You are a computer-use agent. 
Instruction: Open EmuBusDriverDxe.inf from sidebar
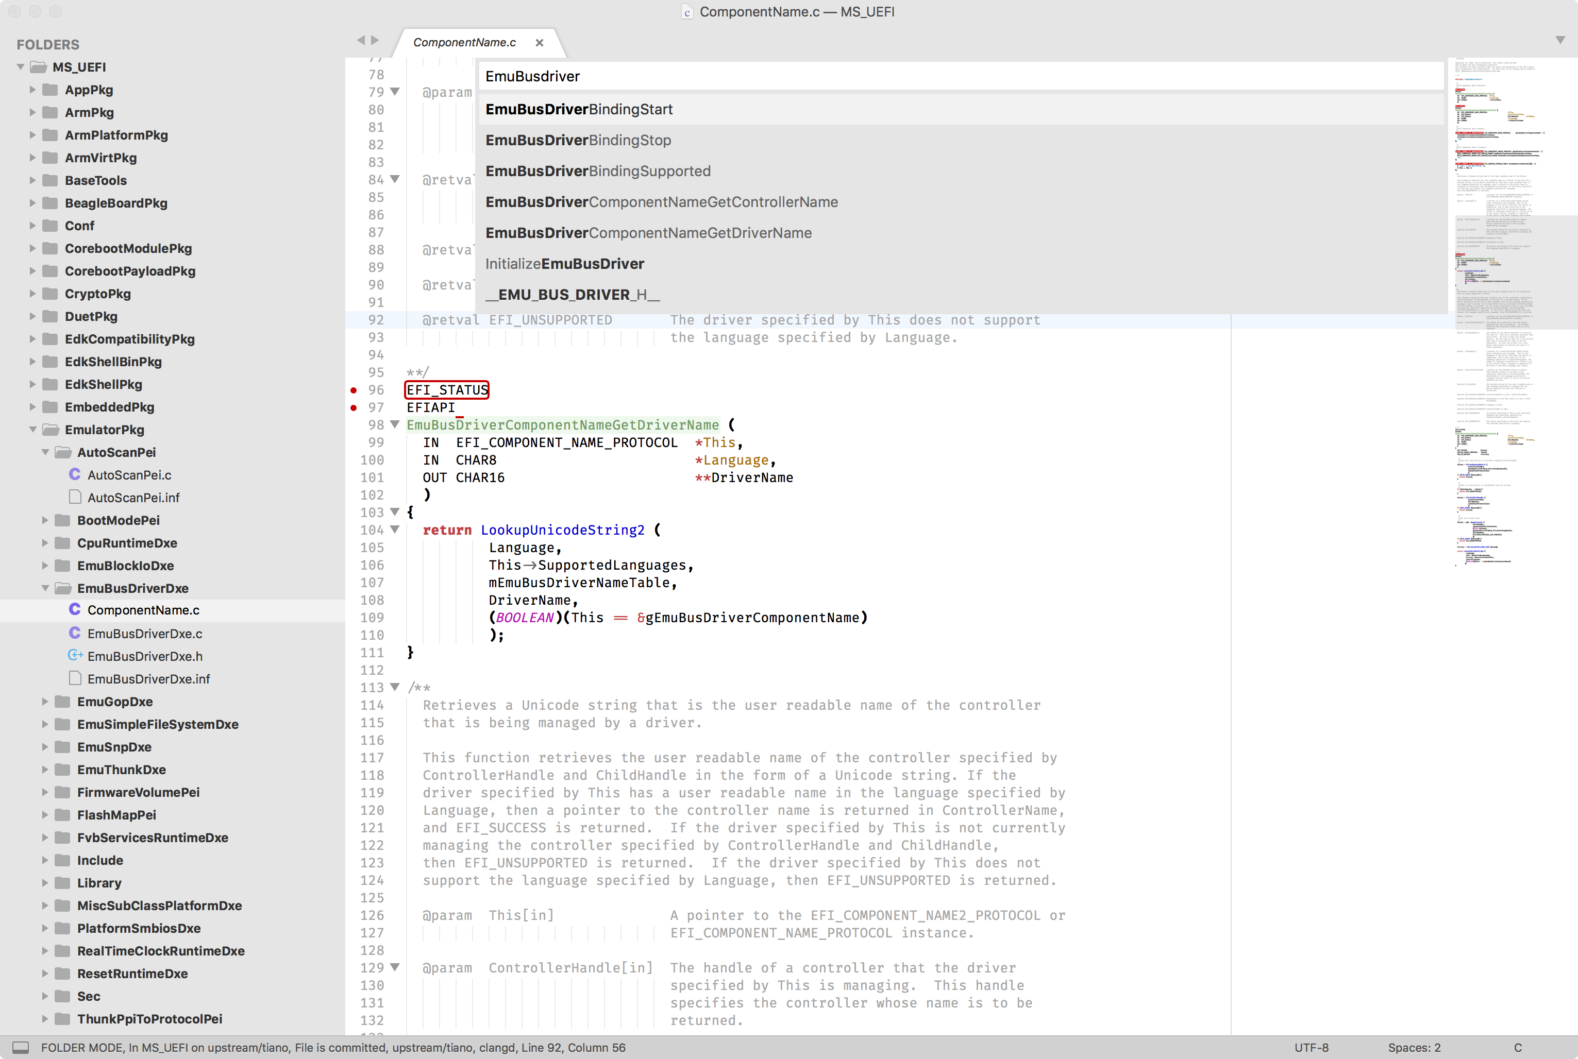tap(148, 679)
